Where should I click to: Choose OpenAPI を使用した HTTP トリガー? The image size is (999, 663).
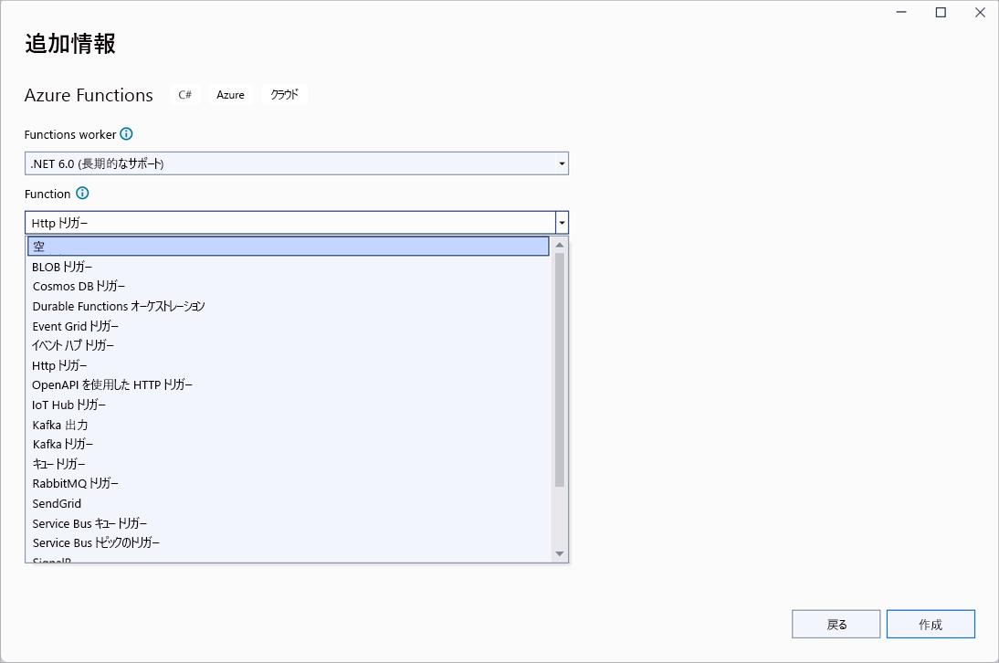[x=288, y=384]
